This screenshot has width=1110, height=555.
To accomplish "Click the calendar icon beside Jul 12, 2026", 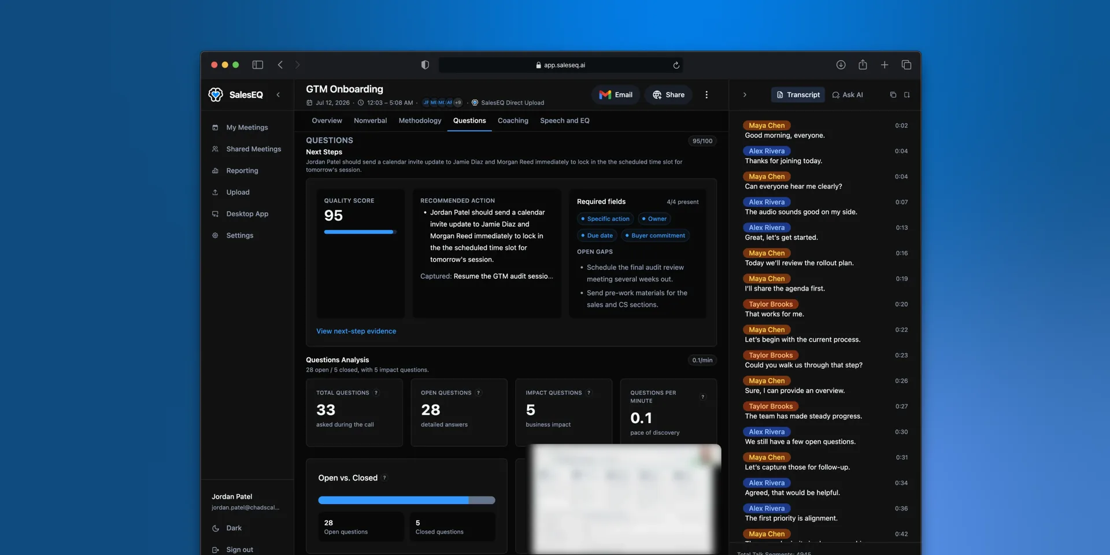I will pyautogui.click(x=309, y=103).
